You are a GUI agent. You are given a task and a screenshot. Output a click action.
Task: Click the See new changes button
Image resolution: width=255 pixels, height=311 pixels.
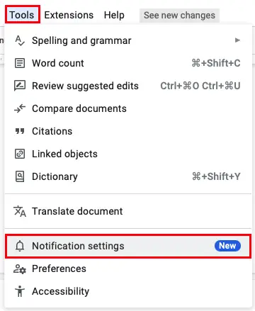coord(179,16)
